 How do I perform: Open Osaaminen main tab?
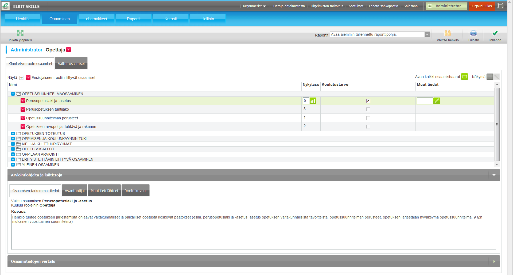[60, 19]
